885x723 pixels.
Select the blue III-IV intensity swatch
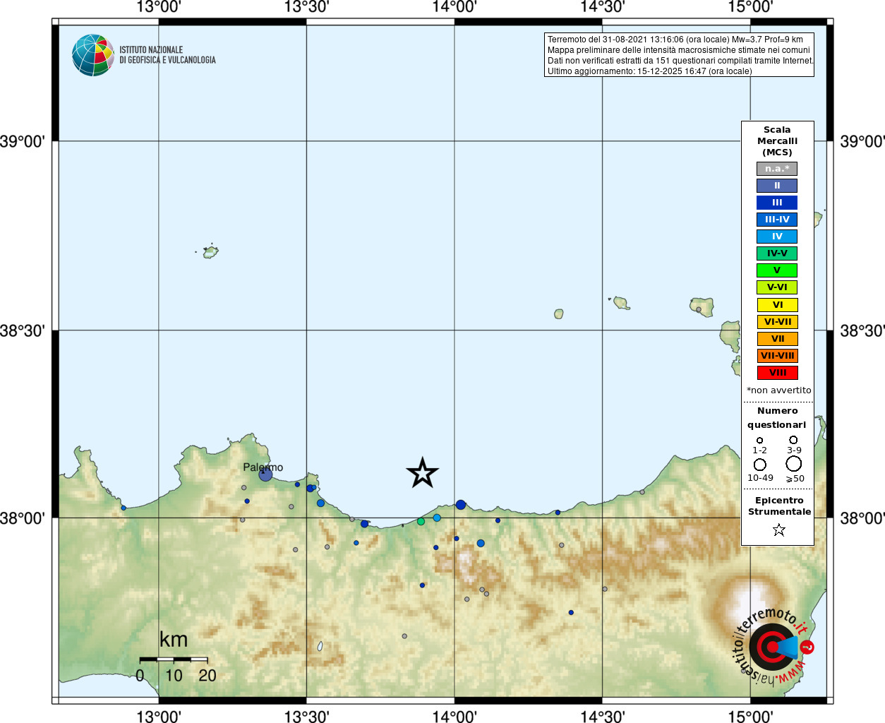point(777,220)
